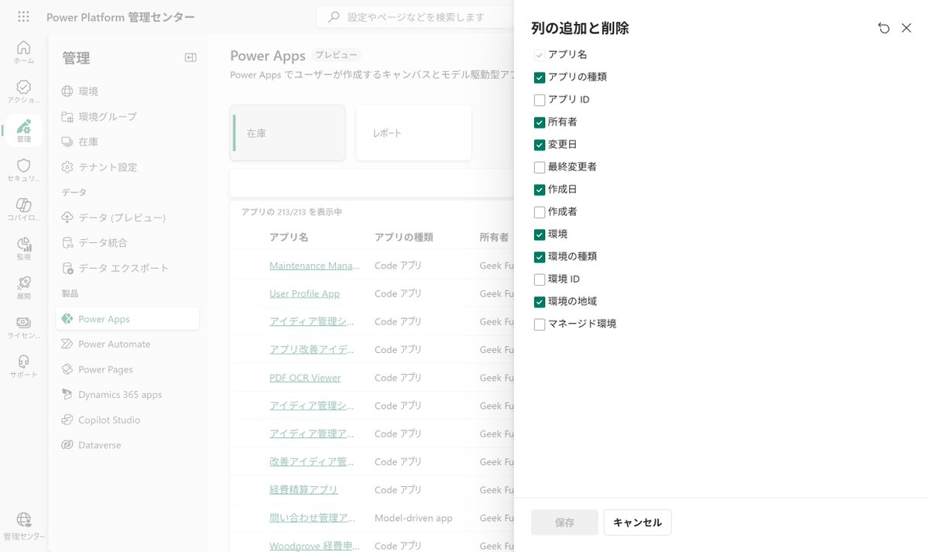Open the User Profile App link

[x=305, y=293]
